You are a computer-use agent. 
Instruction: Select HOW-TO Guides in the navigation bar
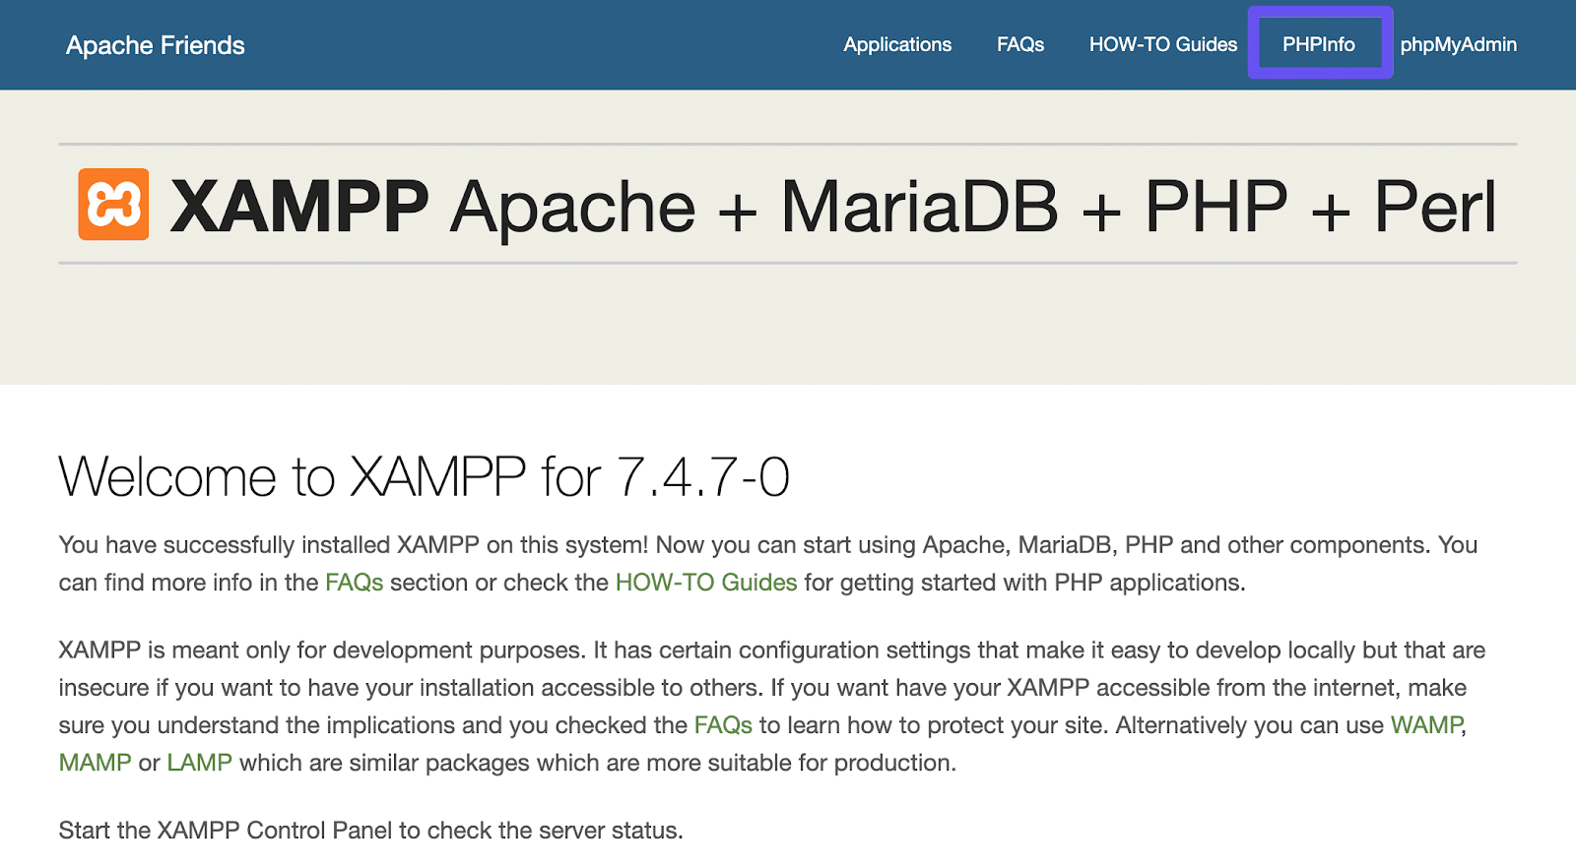coord(1162,44)
